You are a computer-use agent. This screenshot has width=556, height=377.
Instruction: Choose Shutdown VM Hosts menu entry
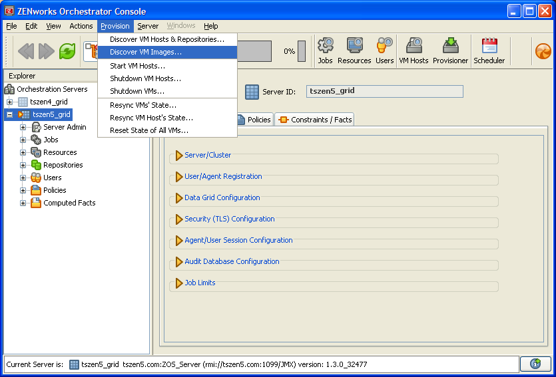click(x=167, y=78)
